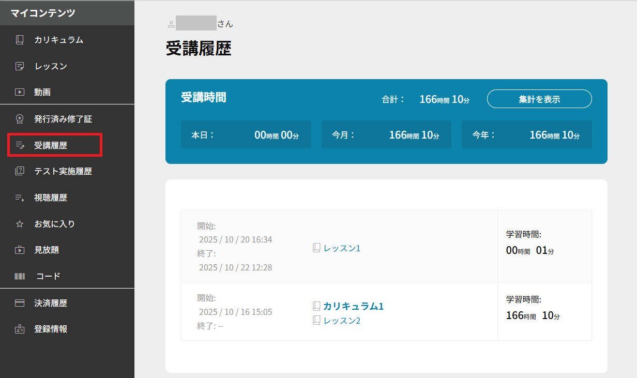Viewport: 637px width, 378px height.
Task: Click the レッスン1 history entry
Action: point(342,248)
